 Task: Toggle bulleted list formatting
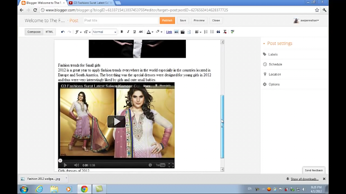(212, 32)
